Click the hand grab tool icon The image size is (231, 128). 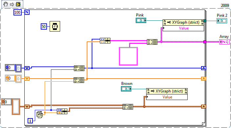(6, 4)
